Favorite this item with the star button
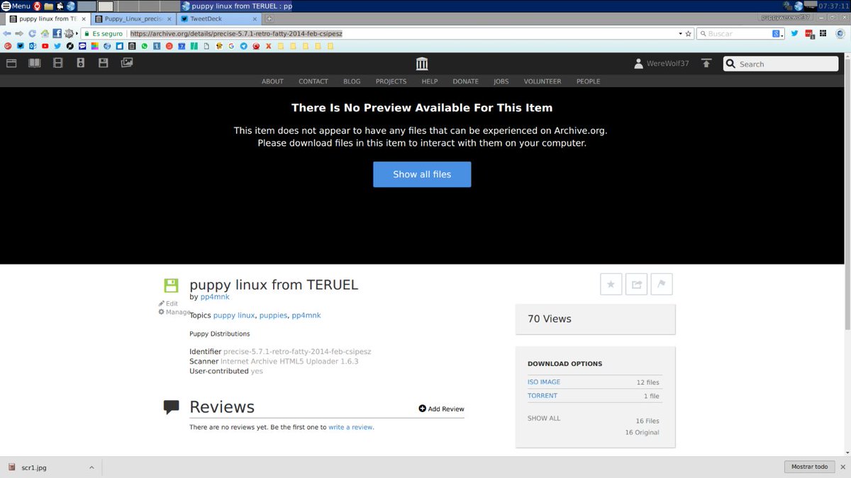Viewport: 851px width, 478px height. (x=611, y=285)
